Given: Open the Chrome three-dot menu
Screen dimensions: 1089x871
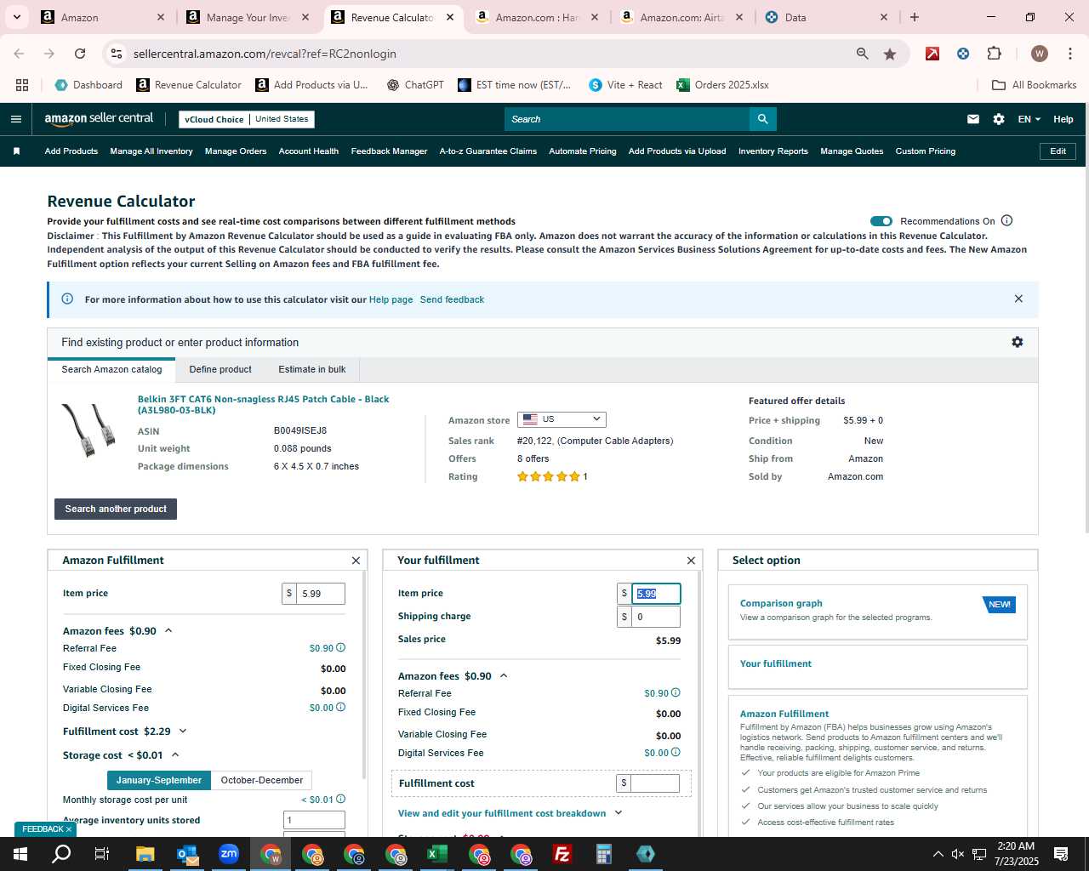Looking at the screenshot, I should (1069, 54).
